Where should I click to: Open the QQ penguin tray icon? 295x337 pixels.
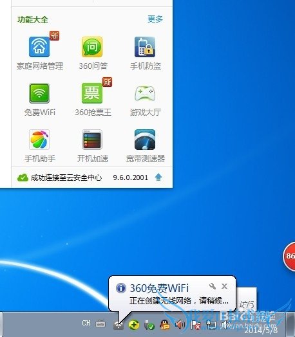[x=165, y=325]
